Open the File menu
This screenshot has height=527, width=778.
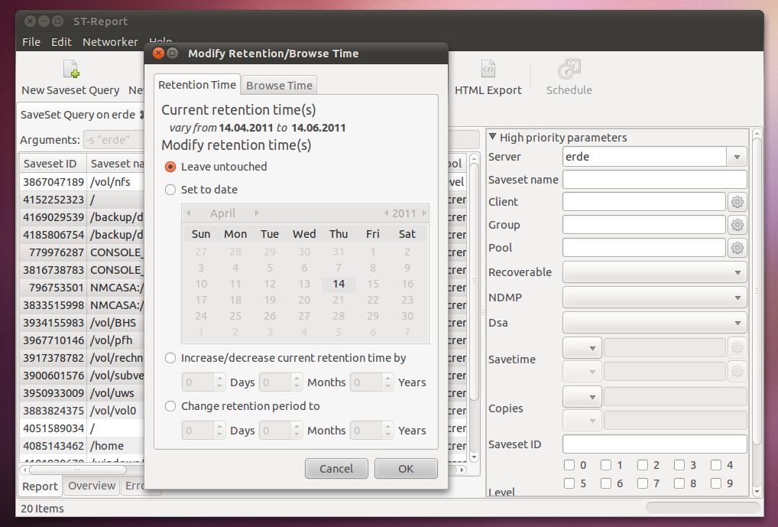(31, 42)
